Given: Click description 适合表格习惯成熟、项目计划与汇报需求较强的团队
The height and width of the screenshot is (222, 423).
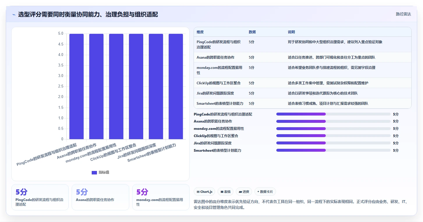Looking at the screenshot, I should [328, 104].
